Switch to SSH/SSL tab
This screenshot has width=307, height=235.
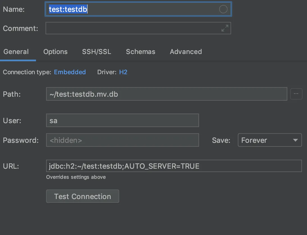click(96, 52)
